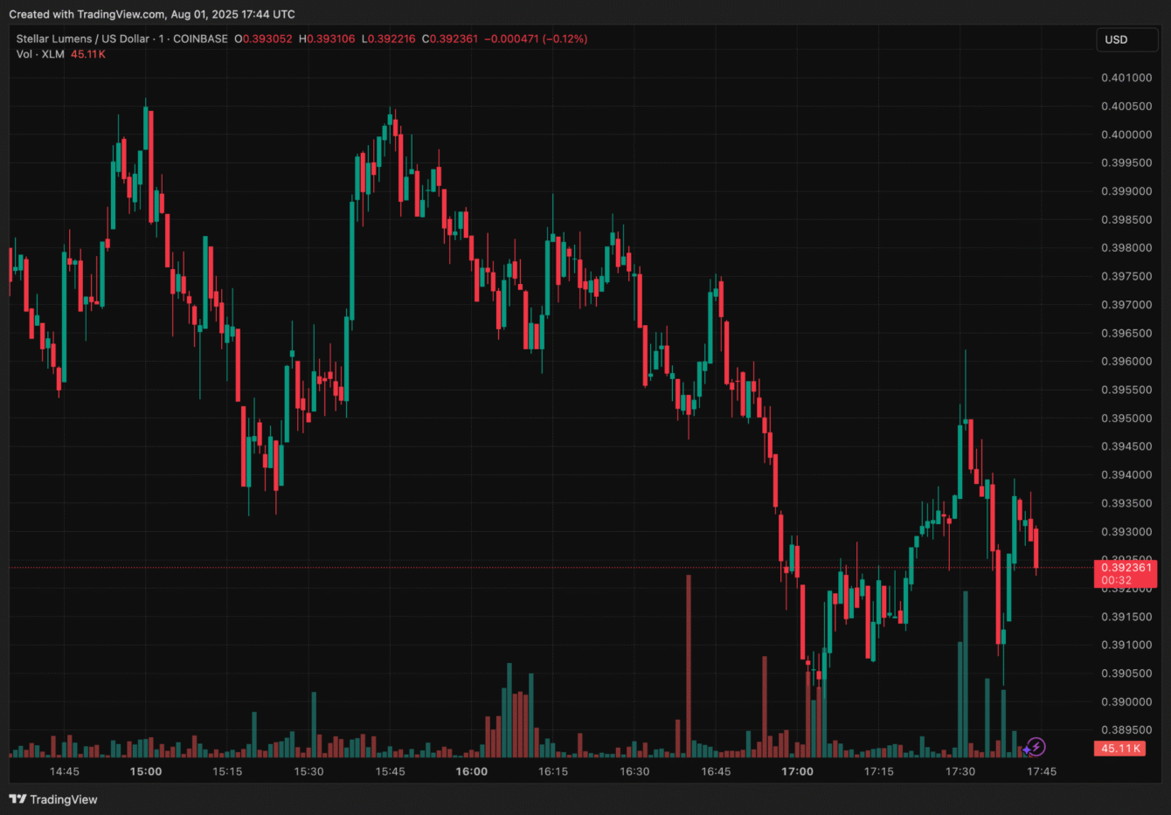Click the 0.395500 price axis label
This screenshot has width=1171, height=815.
[1126, 390]
